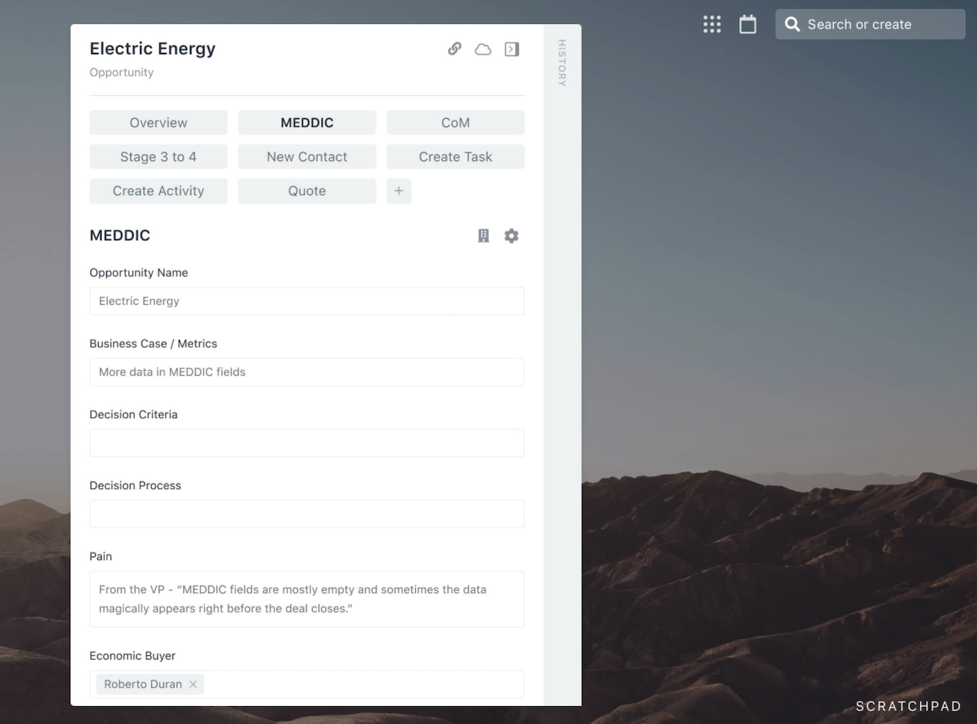Copy the opportunity share link icon
The height and width of the screenshot is (724, 977).
(x=454, y=49)
